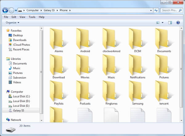
Task: Open the View menu
Action: (22, 17)
